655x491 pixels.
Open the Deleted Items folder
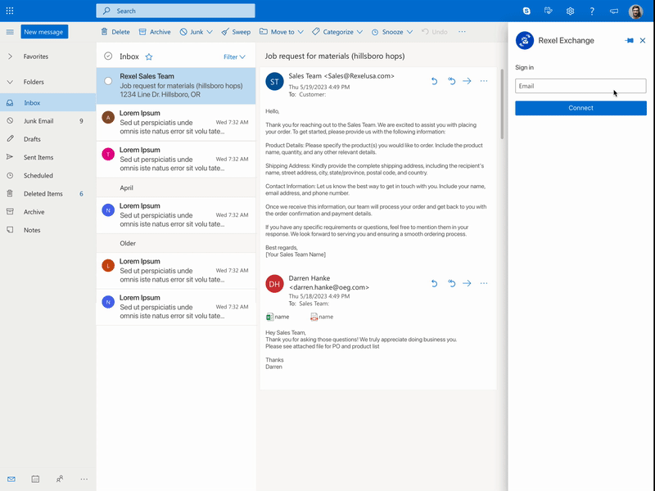[x=48, y=194]
